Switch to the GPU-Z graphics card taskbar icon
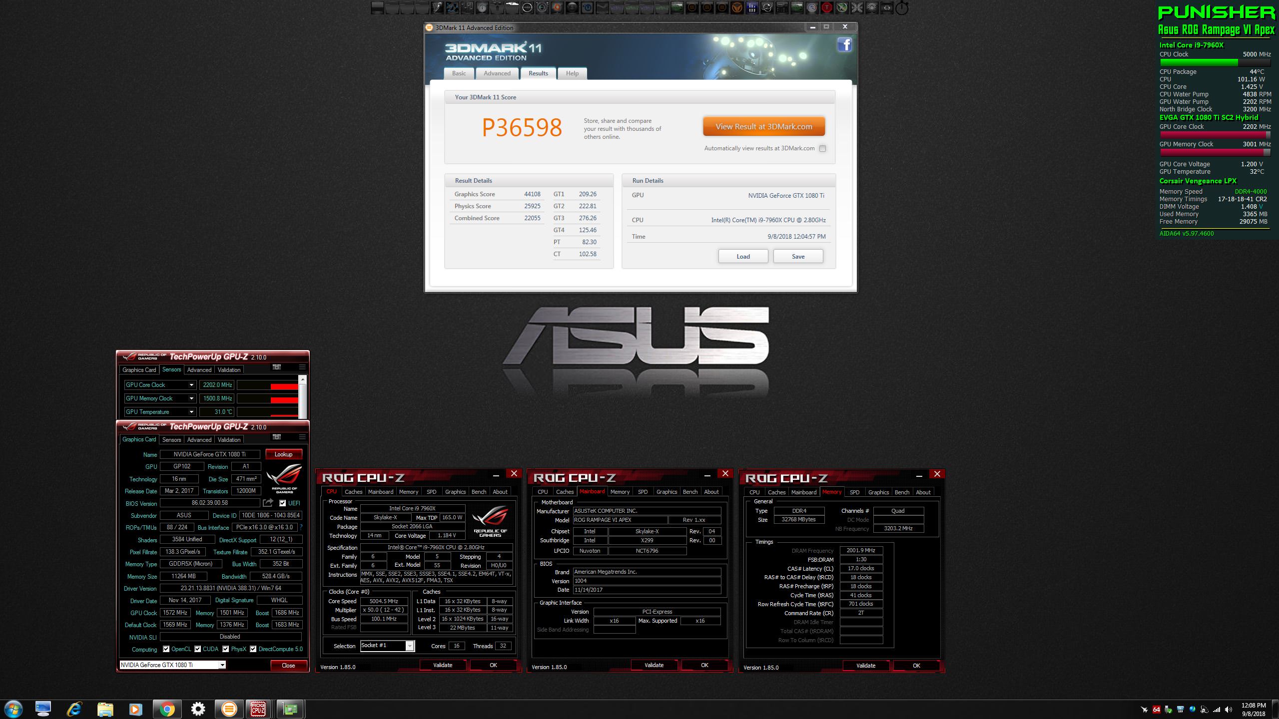Viewport: 1279px width, 719px height. (290, 709)
